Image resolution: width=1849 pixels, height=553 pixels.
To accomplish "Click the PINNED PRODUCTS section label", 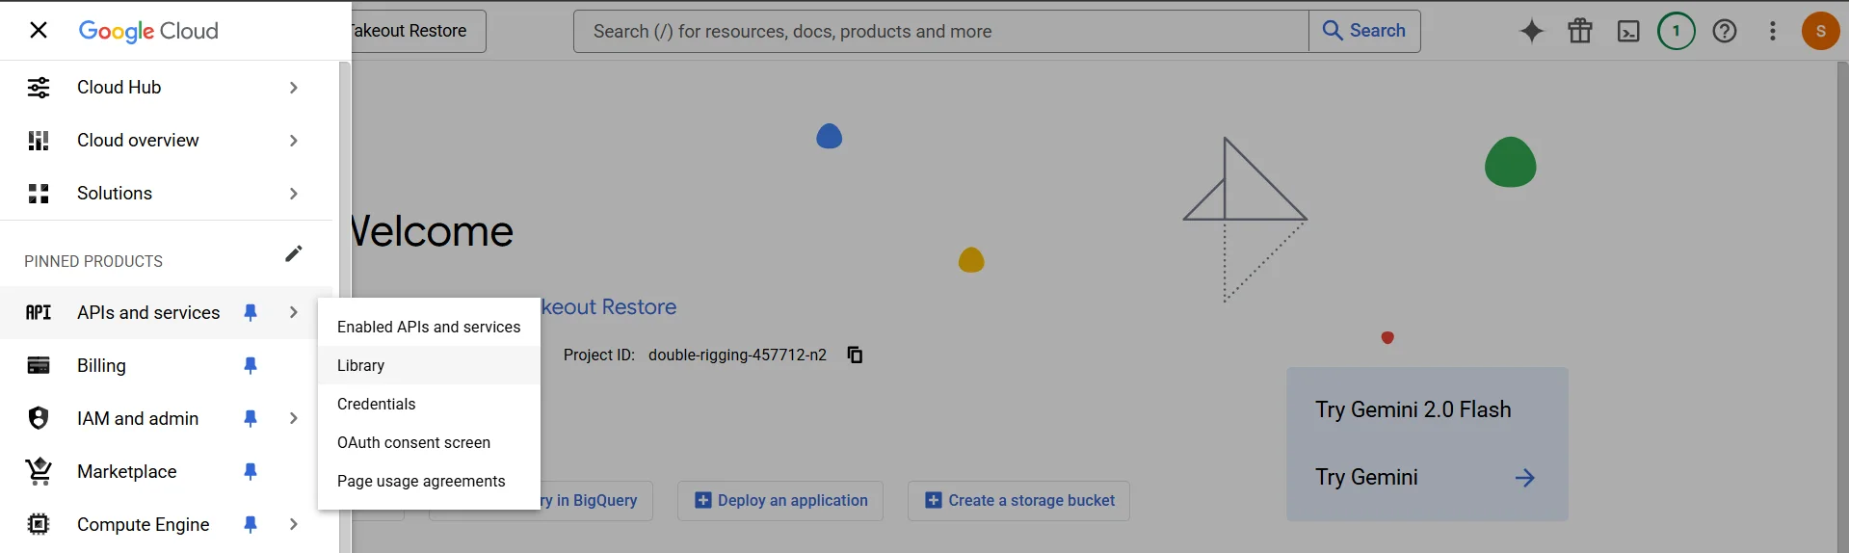I will click(93, 261).
